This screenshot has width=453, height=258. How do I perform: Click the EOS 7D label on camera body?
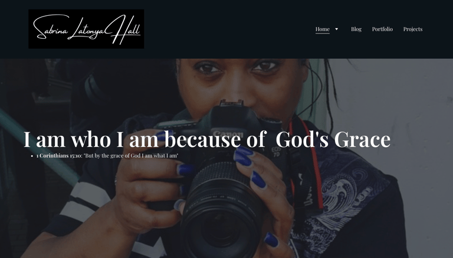click(x=276, y=152)
